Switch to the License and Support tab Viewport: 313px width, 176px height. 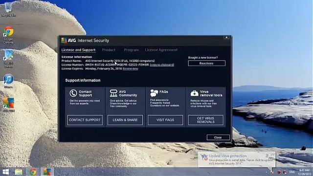[78, 50]
